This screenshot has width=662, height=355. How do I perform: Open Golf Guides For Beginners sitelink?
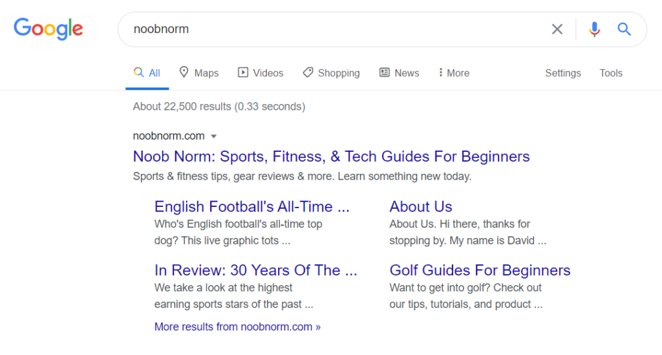(x=480, y=270)
